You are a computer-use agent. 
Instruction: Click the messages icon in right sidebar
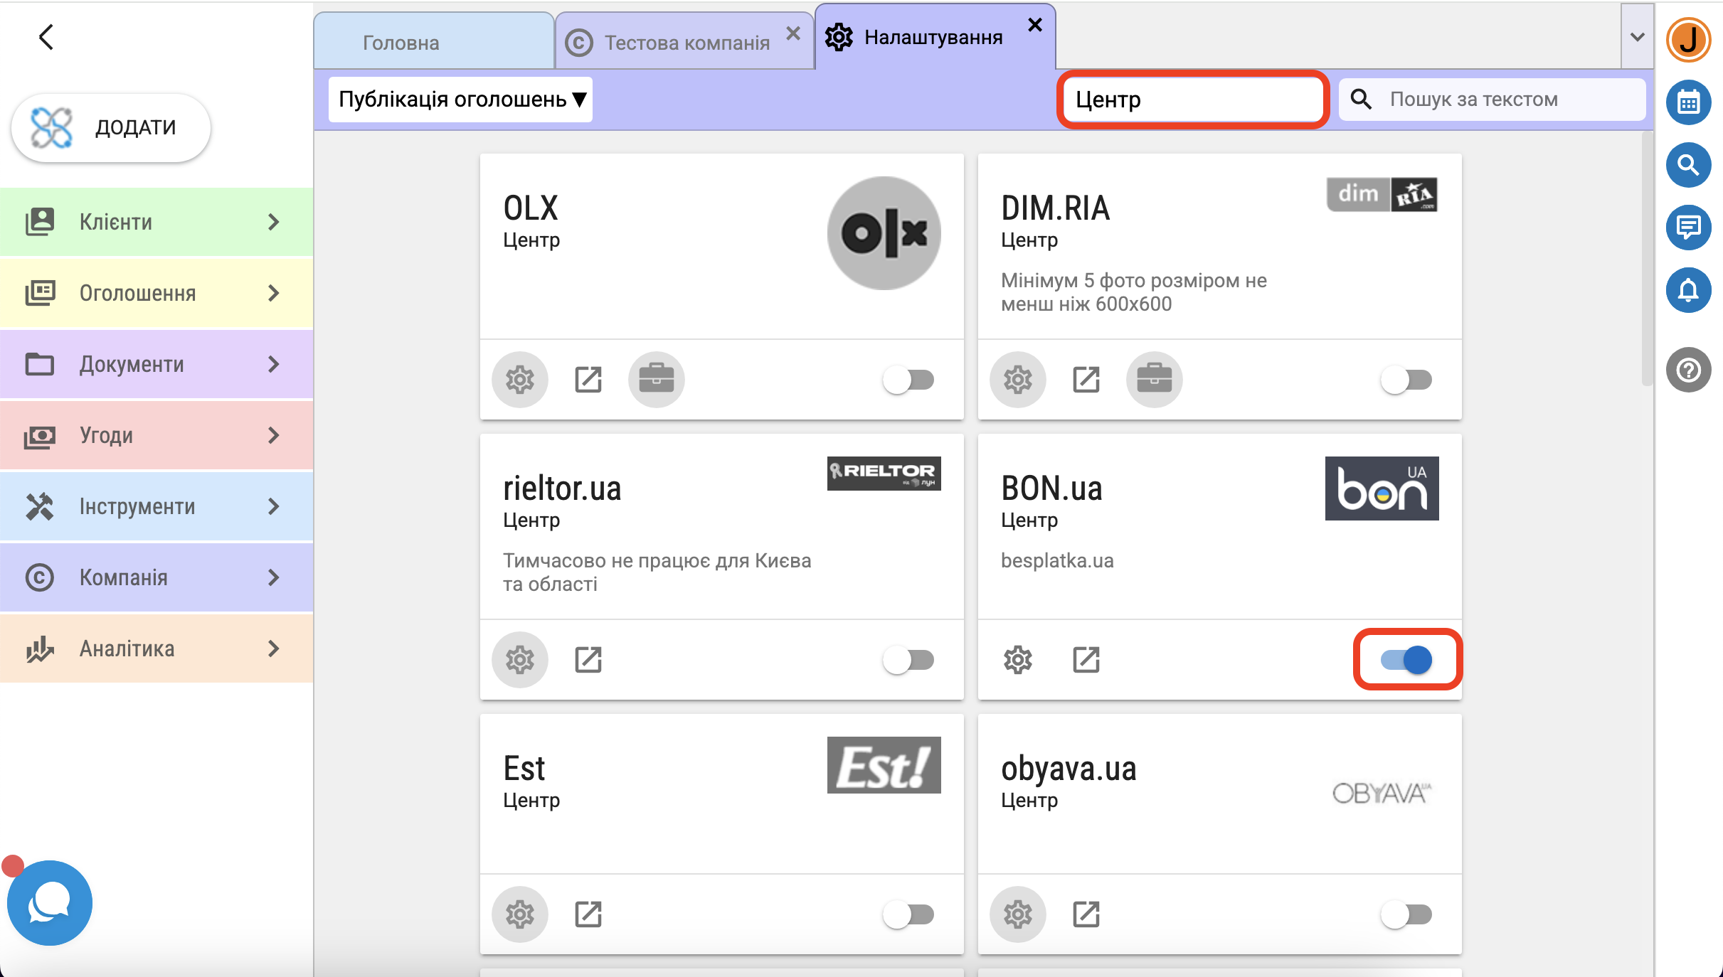[x=1688, y=228]
